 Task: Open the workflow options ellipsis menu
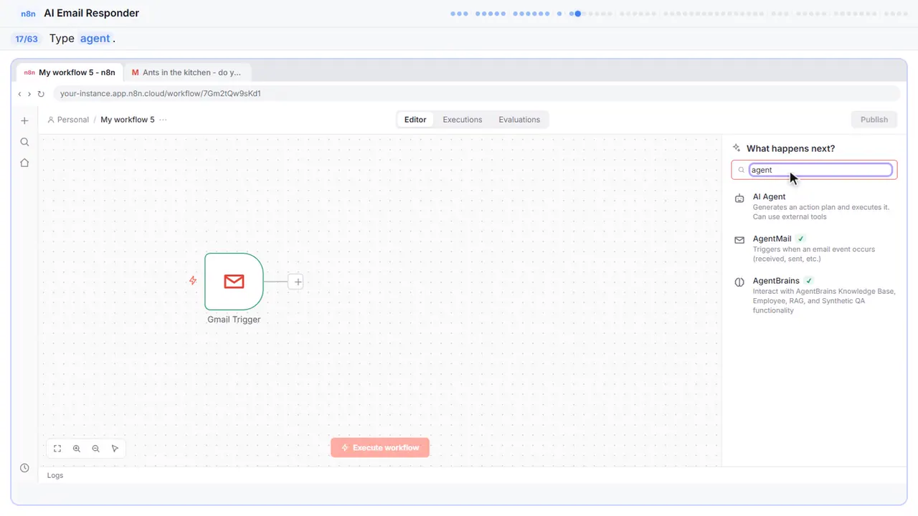point(163,120)
